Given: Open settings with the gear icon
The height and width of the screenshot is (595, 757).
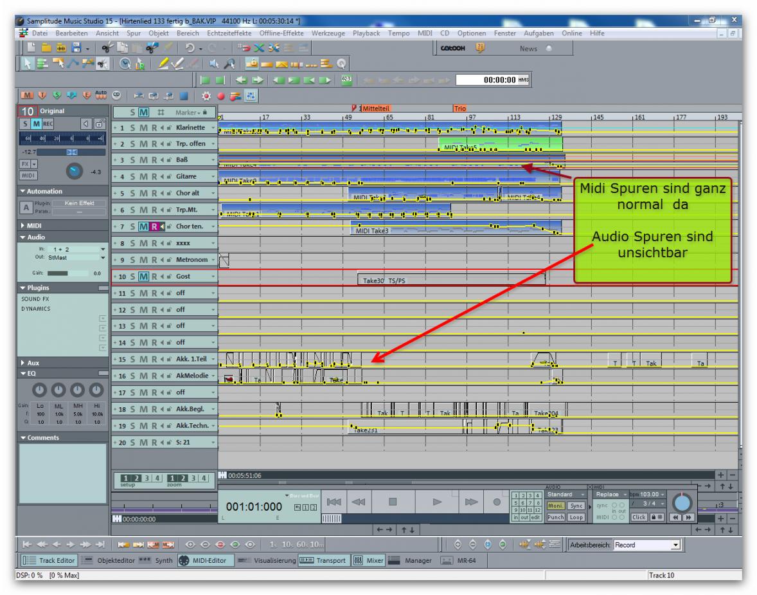Looking at the screenshot, I should pos(206,96).
